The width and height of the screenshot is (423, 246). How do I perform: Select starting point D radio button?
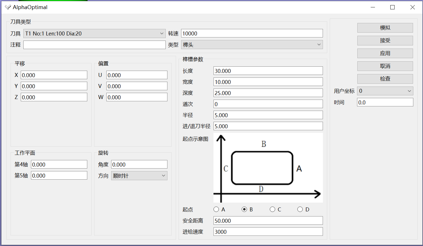300,209
